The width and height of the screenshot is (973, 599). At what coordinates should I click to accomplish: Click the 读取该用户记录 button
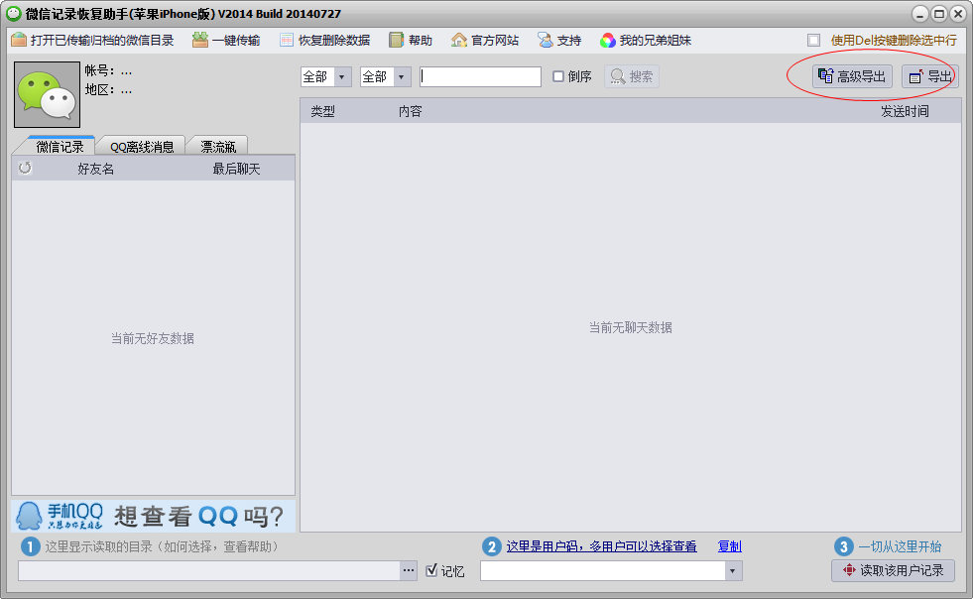pyautogui.click(x=893, y=570)
